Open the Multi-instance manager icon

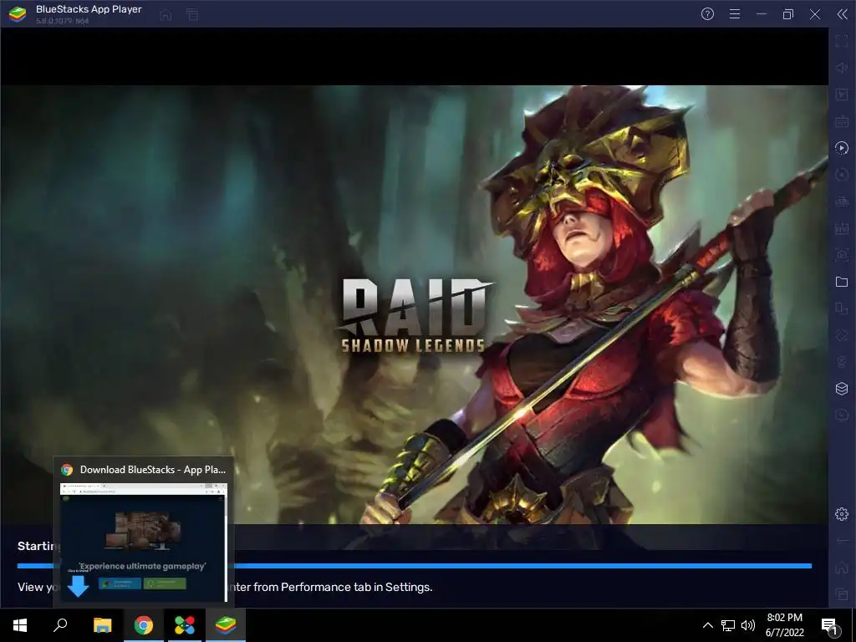pyautogui.click(x=842, y=389)
